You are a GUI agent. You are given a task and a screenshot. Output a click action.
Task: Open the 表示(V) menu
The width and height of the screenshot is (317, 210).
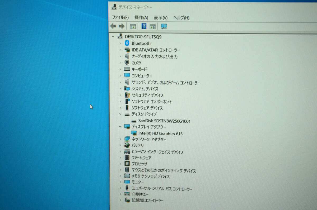coord(161,18)
